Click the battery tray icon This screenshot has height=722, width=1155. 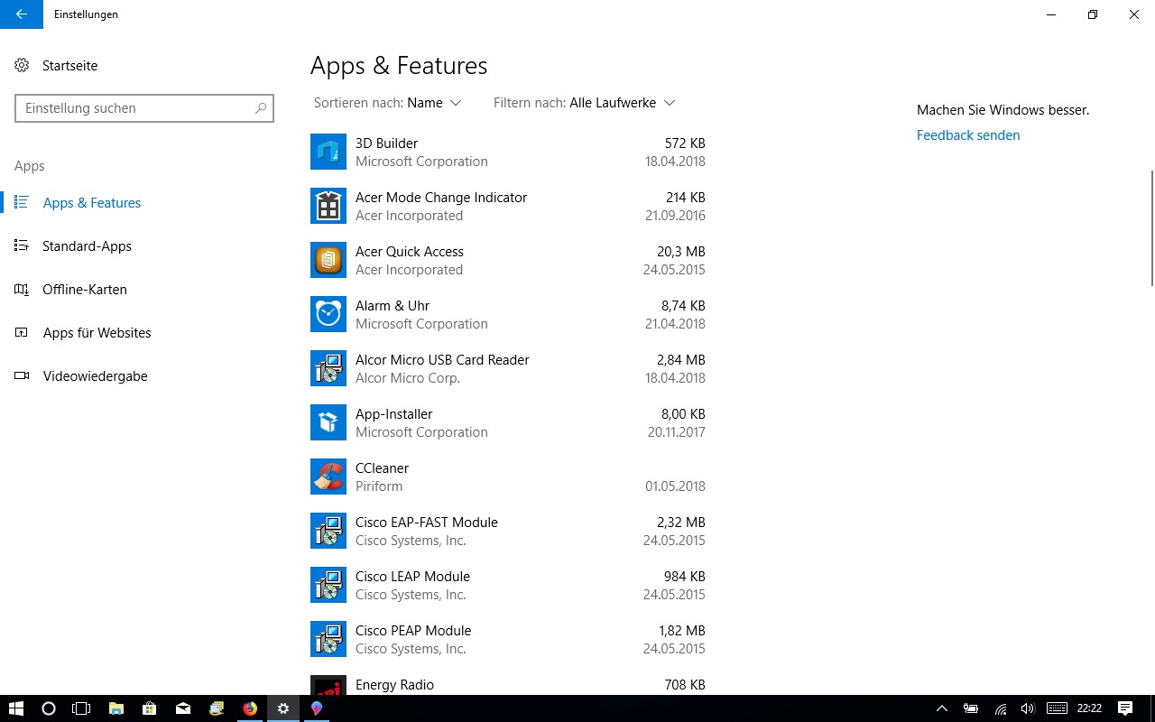pos(971,708)
